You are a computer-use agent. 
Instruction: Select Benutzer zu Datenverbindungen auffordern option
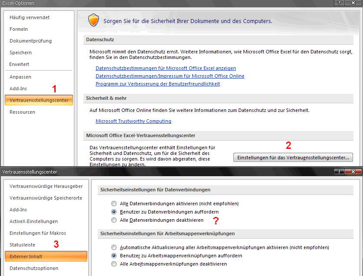tap(113, 212)
